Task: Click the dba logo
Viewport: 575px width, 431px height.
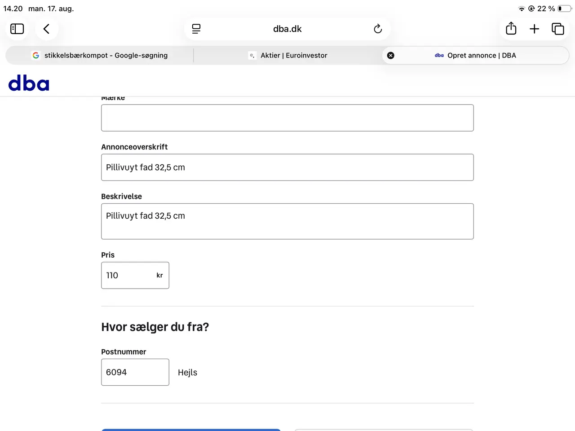Action: (29, 84)
